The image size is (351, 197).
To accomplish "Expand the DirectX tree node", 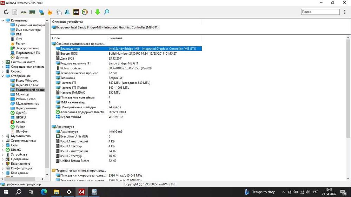I will pyautogui.click(x=3, y=150).
